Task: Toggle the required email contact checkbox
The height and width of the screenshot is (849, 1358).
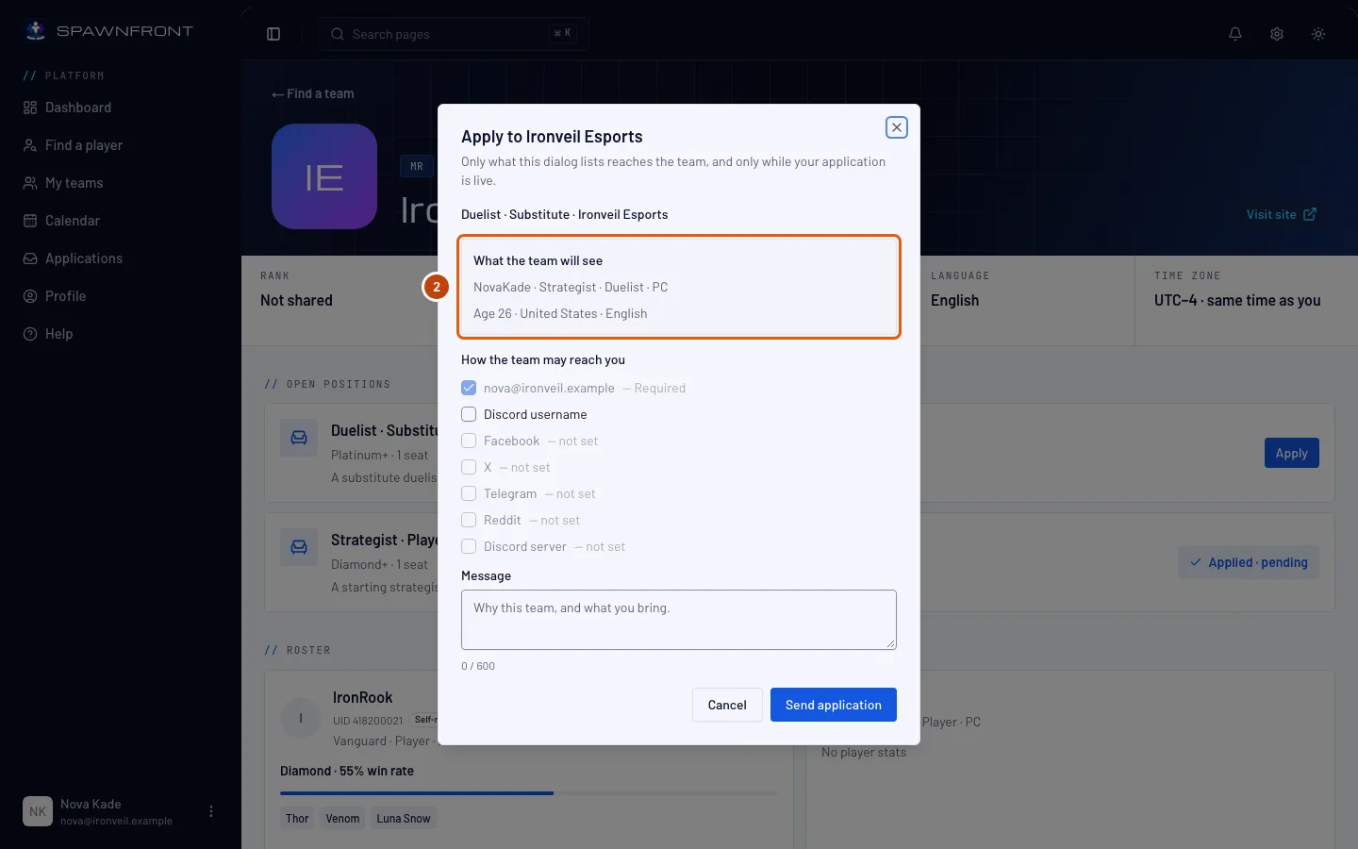Action: (x=469, y=388)
